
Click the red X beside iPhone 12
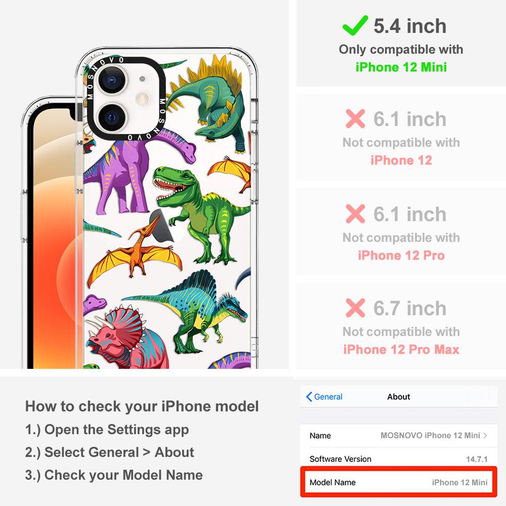pyautogui.click(x=355, y=118)
